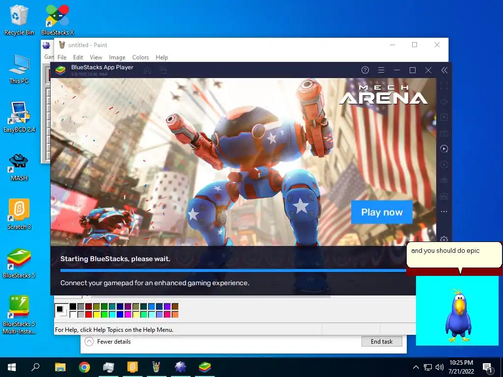The width and height of the screenshot is (503, 377).
Task: Click the system tray speaker icon
Action: click(440, 367)
